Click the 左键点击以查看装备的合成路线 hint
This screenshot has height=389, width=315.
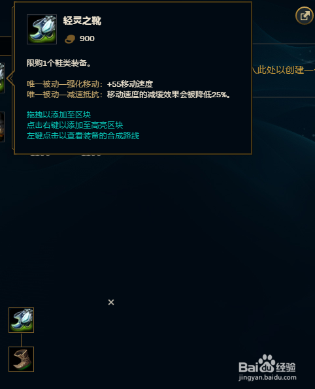[83, 136]
